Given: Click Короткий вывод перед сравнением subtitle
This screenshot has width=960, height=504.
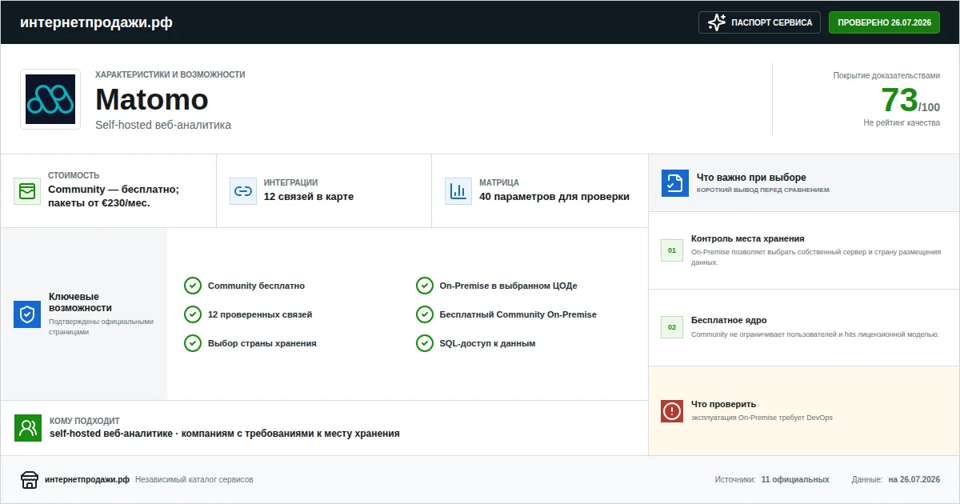Looking at the screenshot, I should (763, 190).
